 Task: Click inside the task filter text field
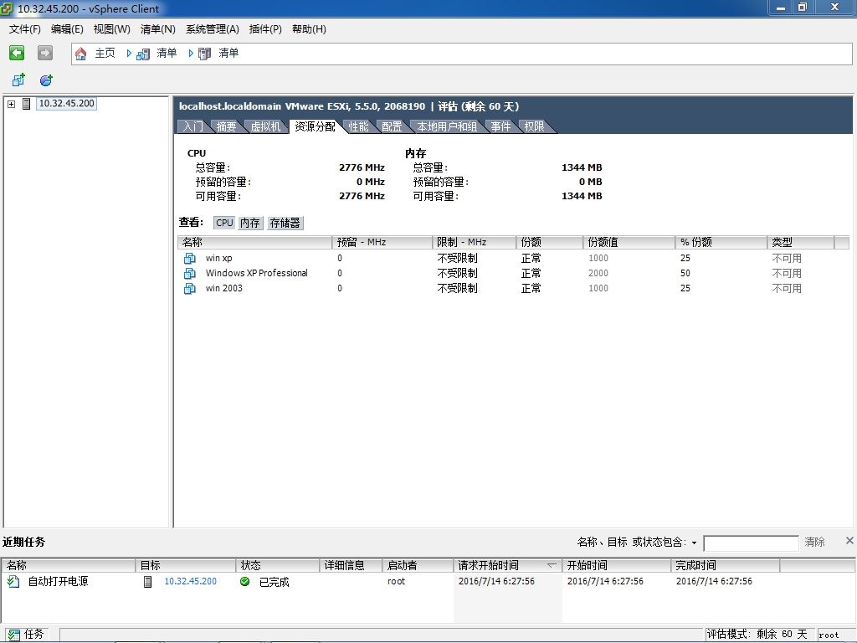[751, 543]
